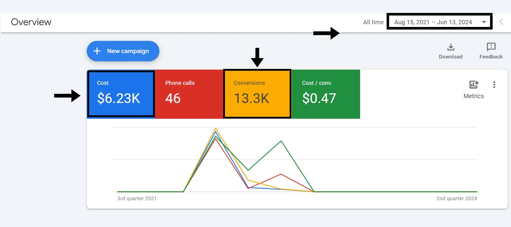
Task: Click the Metrics text label
Action: [x=474, y=96]
